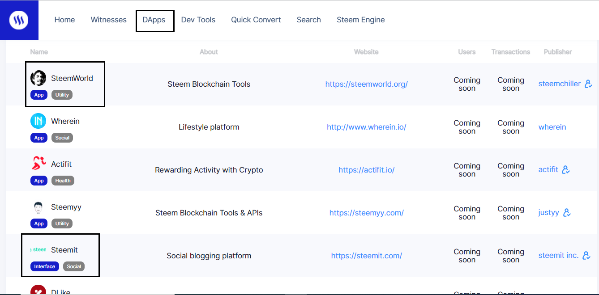This screenshot has width=599, height=295.
Task: Click the Steemit logo icon
Action: (39, 250)
